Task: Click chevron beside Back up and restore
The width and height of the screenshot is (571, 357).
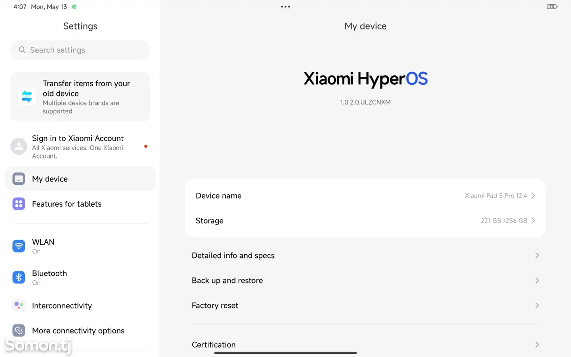Action: [537, 281]
